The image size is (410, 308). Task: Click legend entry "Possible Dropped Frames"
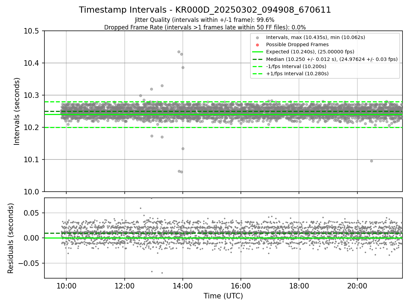(x=297, y=44)
